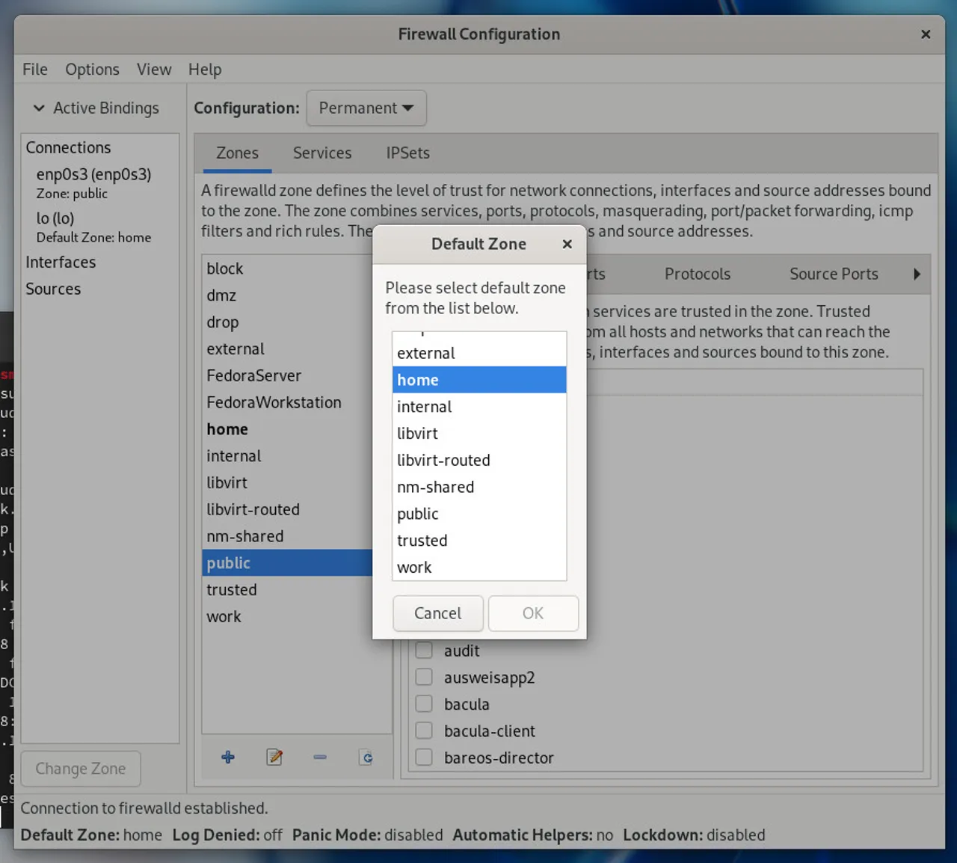957x863 pixels.
Task: Select the libvirt zone in main zone list
Action: pyautogui.click(x=287, y=483)
